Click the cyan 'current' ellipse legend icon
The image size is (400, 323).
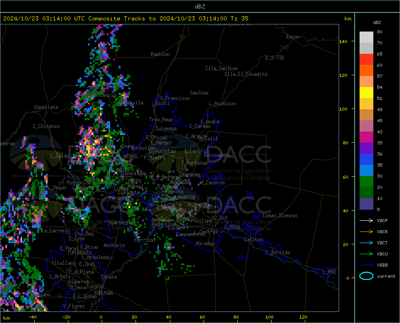(x=366, y=276)
